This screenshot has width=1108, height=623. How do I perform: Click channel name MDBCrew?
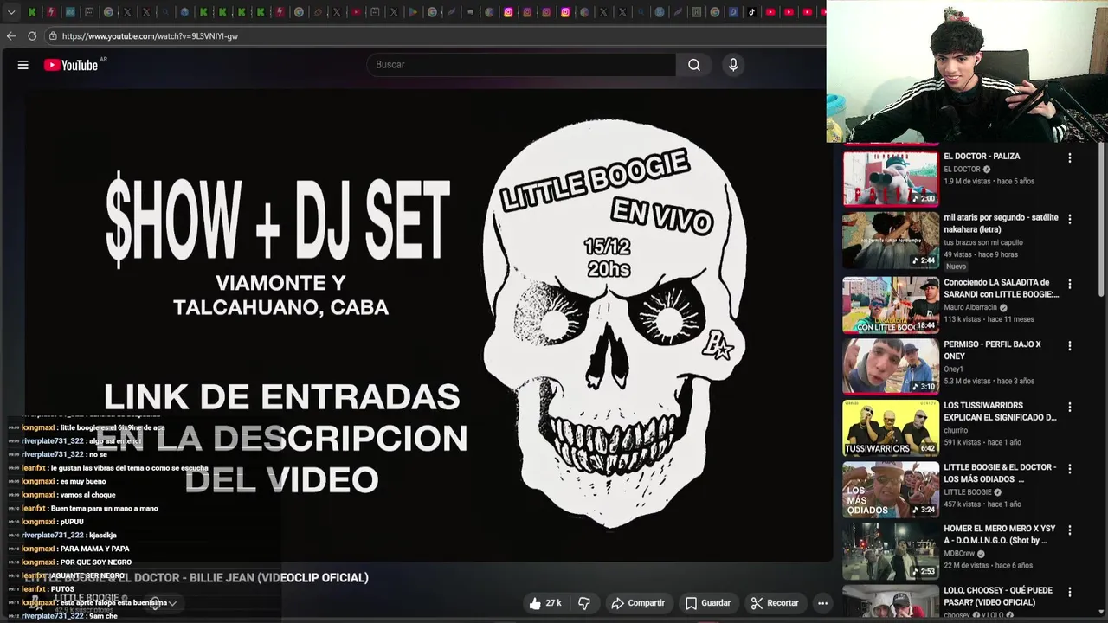click(x=959, y=554)
